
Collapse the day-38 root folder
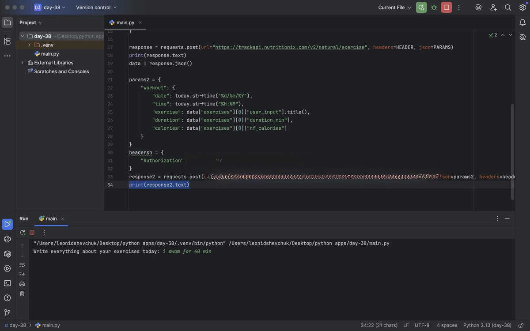[x=23, y=36]
